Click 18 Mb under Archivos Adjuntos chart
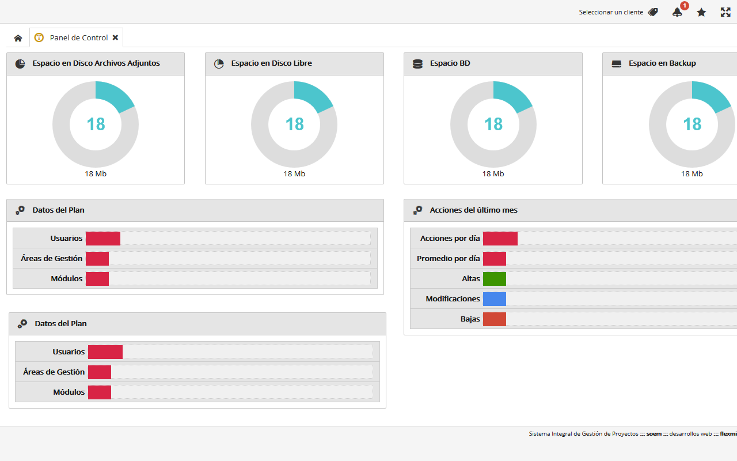Screen dimensions: 737x461 [96, 173]
